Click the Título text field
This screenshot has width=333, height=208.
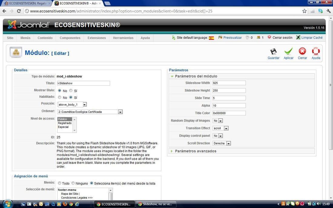pos(84,83)
